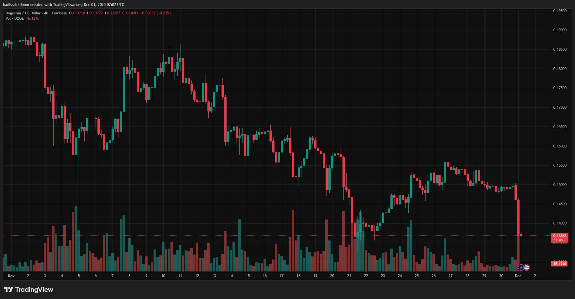Screen dimensions: 575x299
Task: Click date 27 on the time axis
Action: [450, 276]
